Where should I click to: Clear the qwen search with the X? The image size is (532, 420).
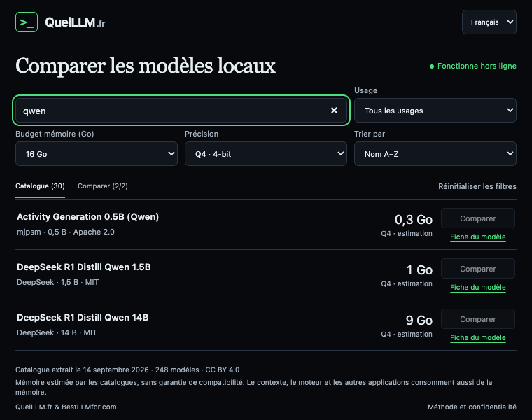click(334, 111)
